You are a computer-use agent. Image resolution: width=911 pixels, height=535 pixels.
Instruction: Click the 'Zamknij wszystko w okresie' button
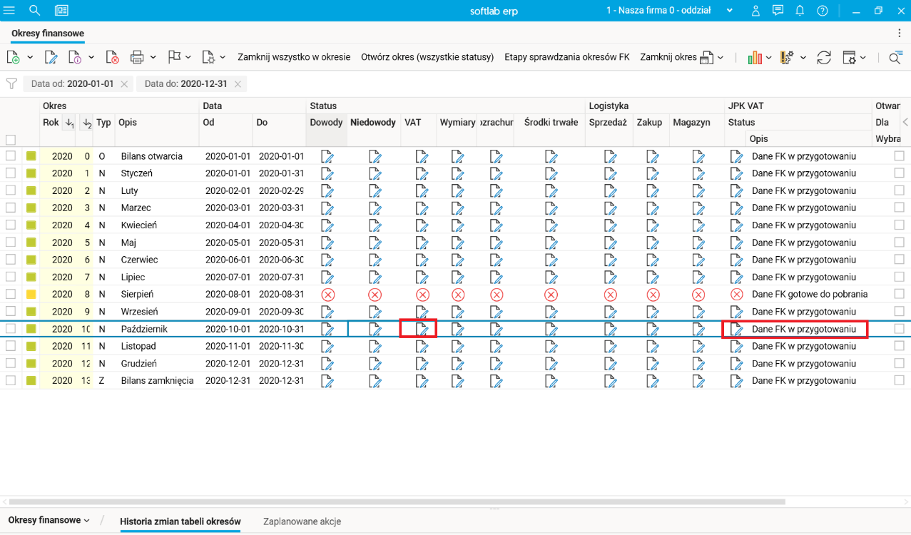click(294, 57)
